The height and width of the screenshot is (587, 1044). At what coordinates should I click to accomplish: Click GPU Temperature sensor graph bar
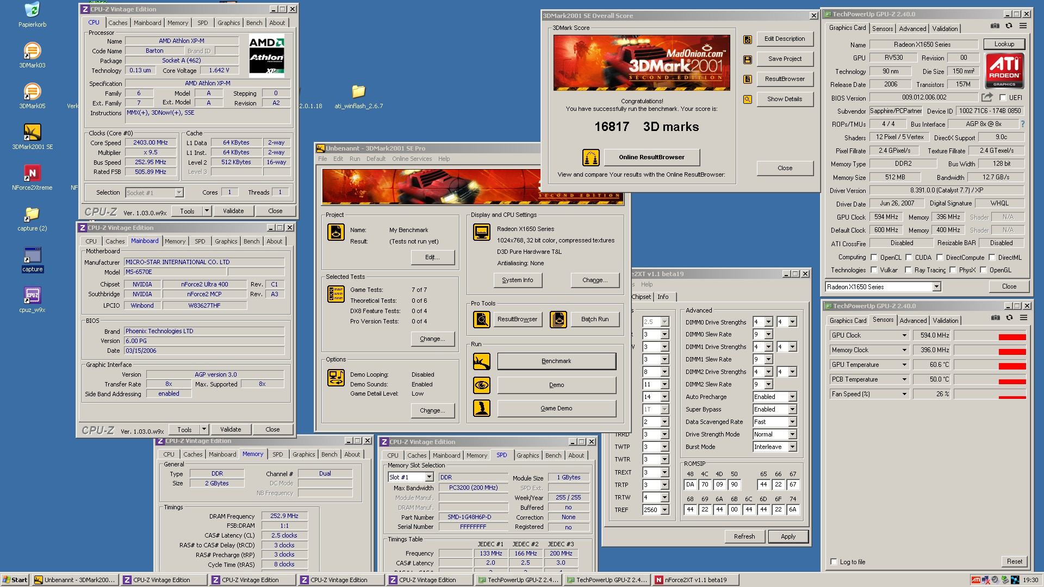990,365
